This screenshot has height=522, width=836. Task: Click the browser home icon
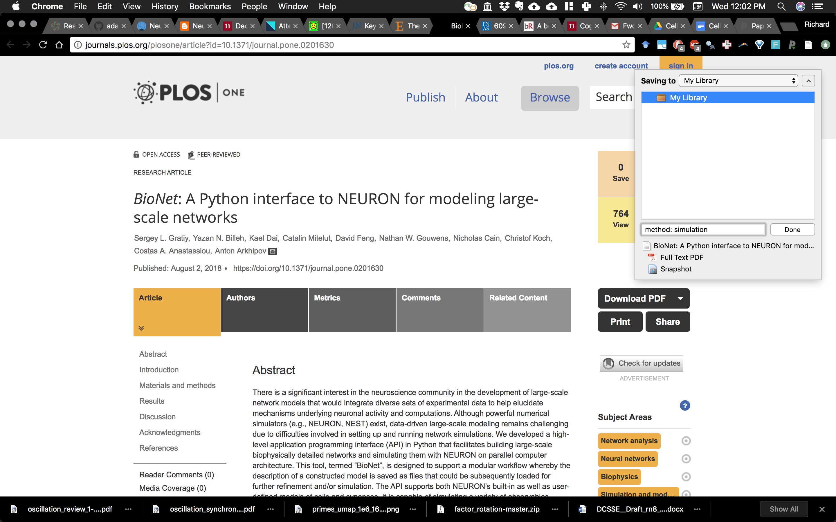(x=59, y=45)
